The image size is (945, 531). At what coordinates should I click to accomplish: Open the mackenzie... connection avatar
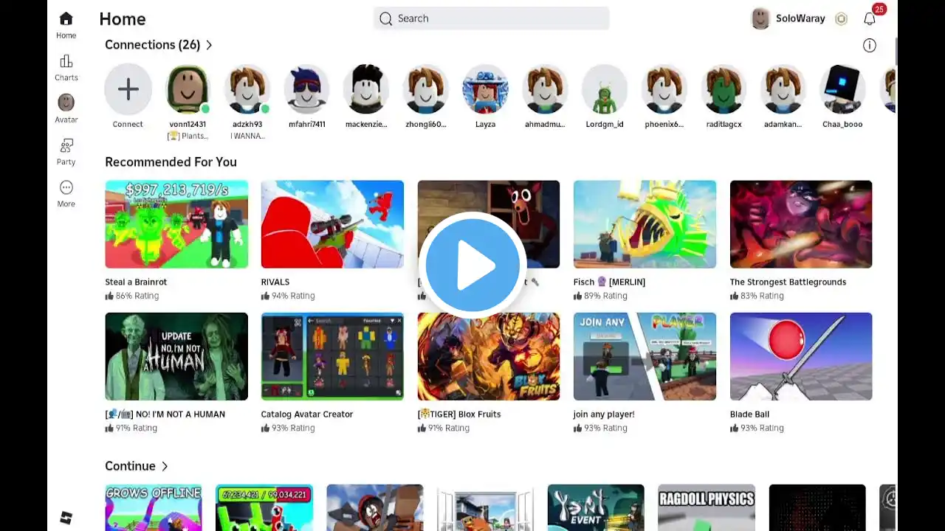[x=366, y=89]
